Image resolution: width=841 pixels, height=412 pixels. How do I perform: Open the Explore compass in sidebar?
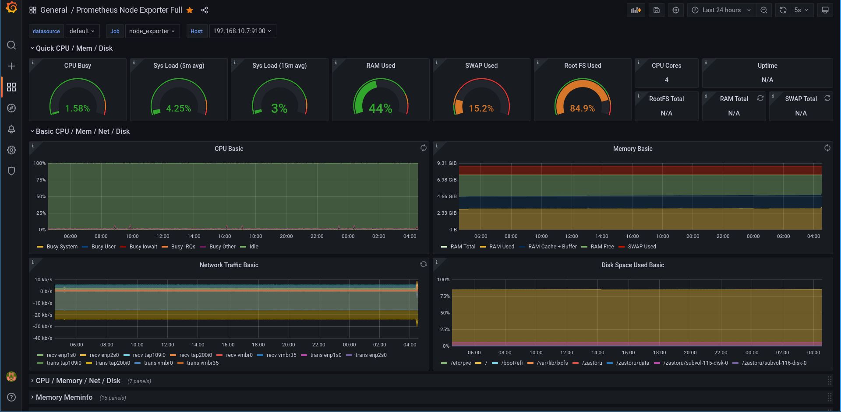[11, 108]
